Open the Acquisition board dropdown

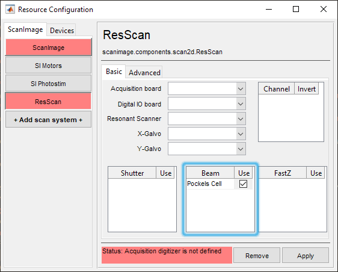[207, 88]
